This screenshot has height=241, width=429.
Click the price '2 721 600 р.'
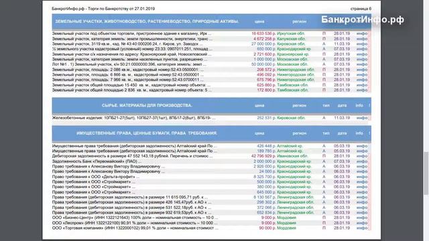click(265, 54)
